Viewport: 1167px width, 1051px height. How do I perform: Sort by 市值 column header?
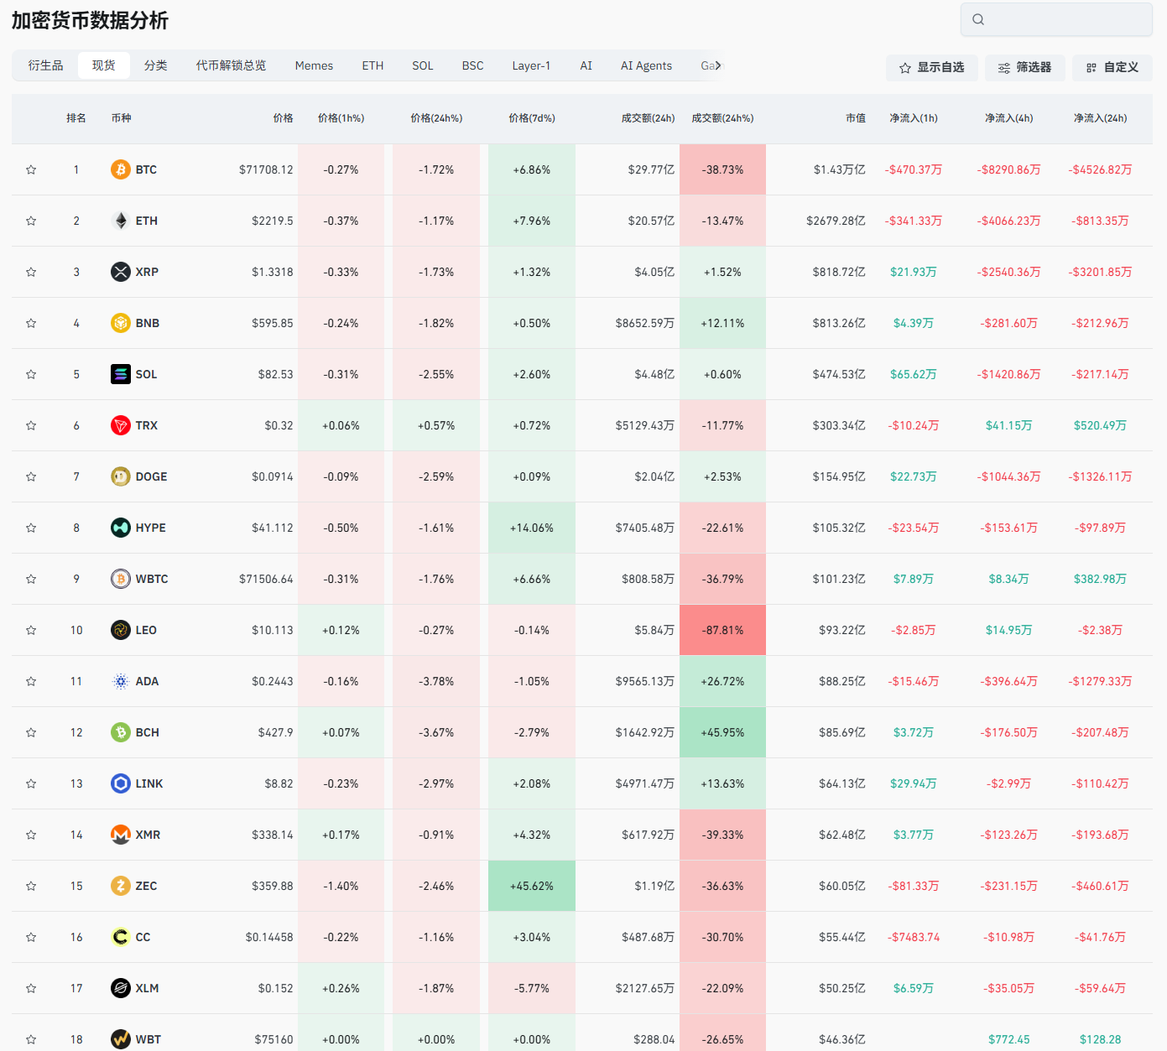(855, 118)
